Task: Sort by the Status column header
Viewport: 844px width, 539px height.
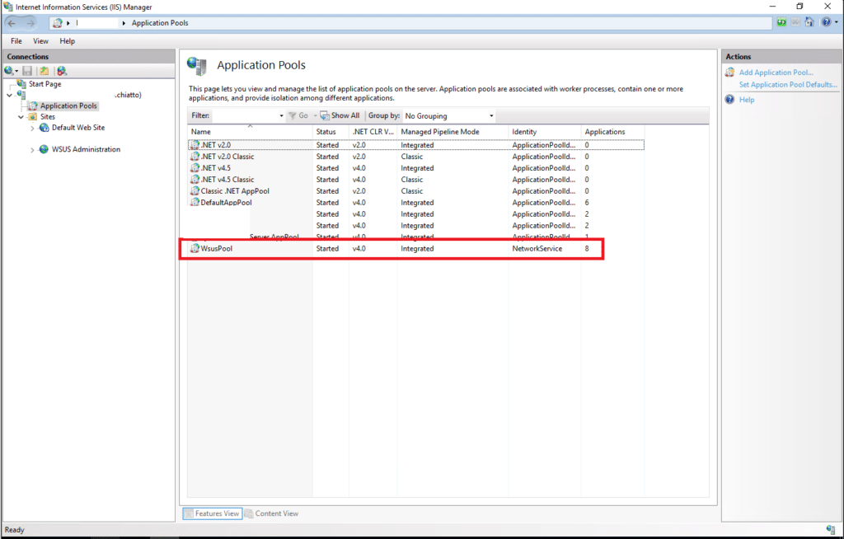Action: click(x=331, y=132)
